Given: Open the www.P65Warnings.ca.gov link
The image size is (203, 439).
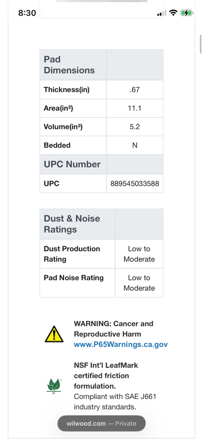Looking at the screenshot, I should [x=121, y=344].
